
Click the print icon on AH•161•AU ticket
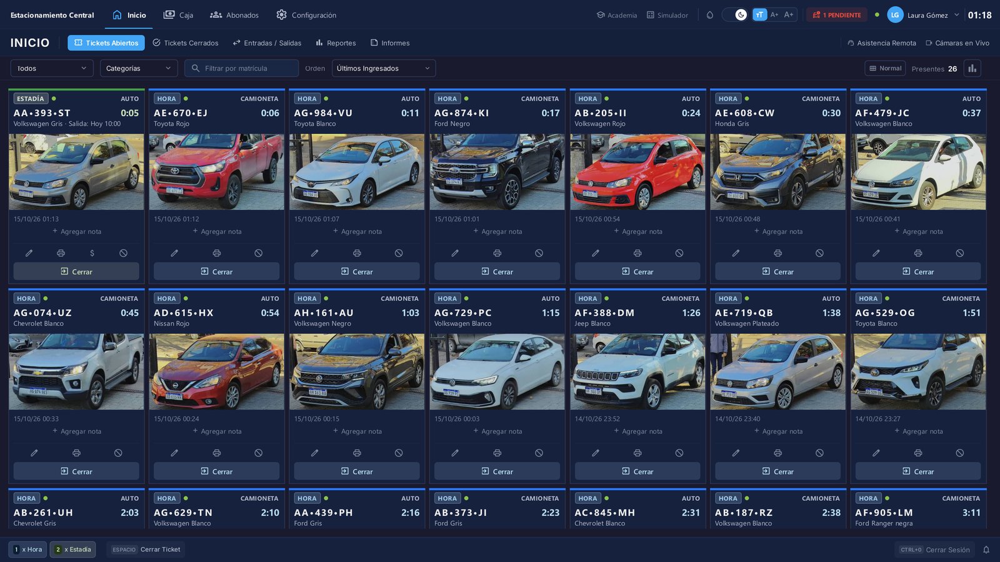[357, 453]
